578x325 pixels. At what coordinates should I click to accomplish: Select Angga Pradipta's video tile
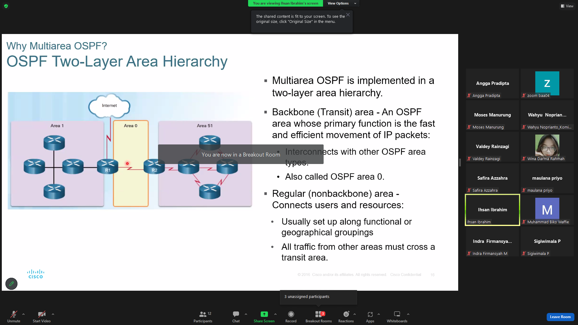coord(493,83)
